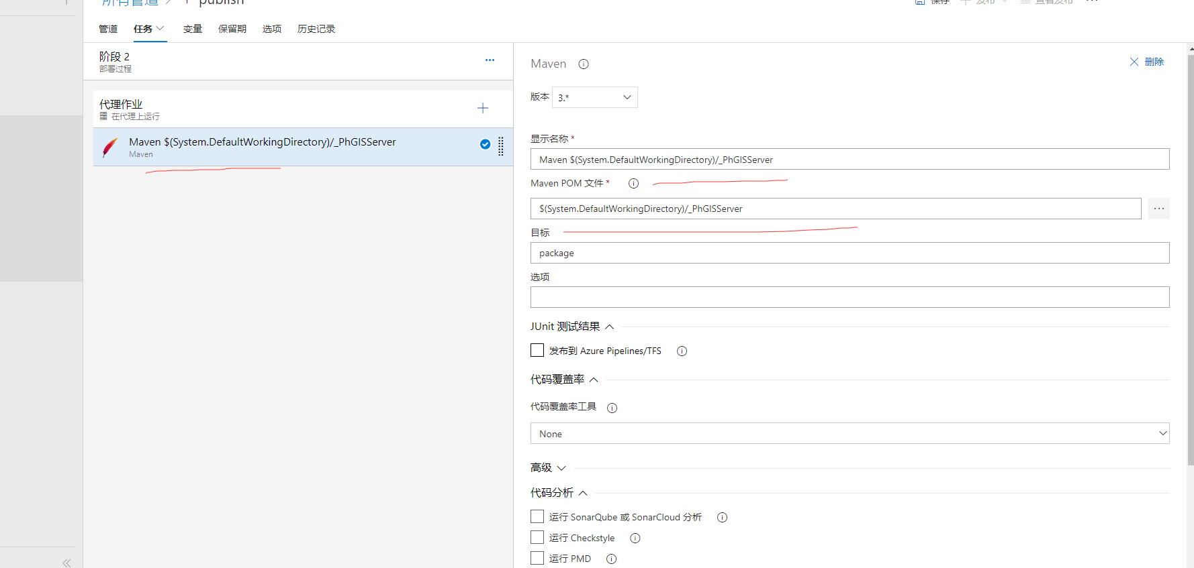
Task: Click info icon next to Maven POM 文件
Action: tap(633, 184)
